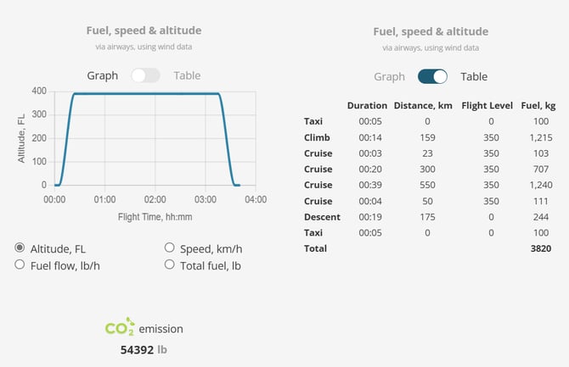The height and width of the screenshot is (367, 569).
Task: Click the Duration column header
Action: tap(367, 105)
